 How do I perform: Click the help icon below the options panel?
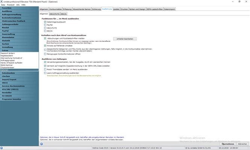click(x=41, y=144)
